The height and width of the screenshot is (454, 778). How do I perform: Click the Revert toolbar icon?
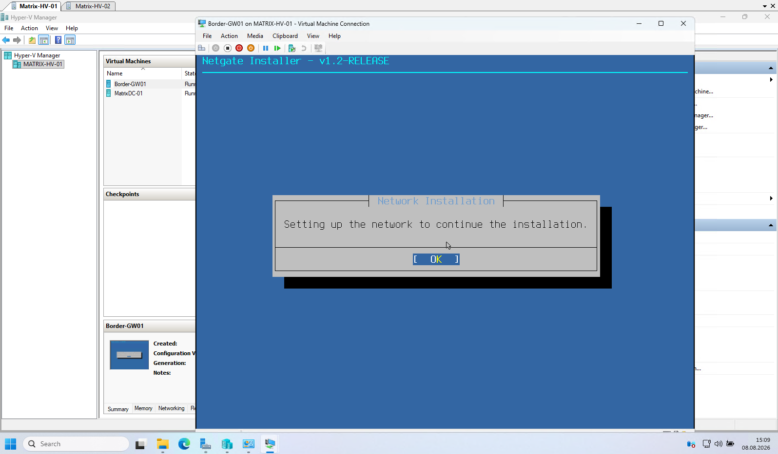click(x=304, y=48)
